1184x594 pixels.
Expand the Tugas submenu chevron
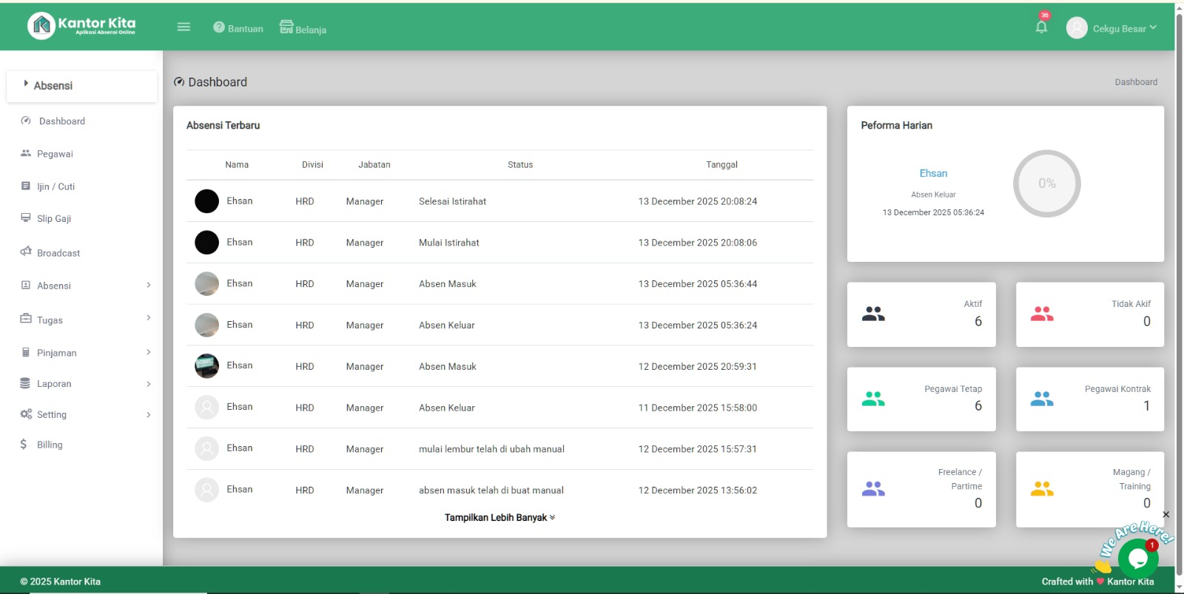tap(148, 317)
